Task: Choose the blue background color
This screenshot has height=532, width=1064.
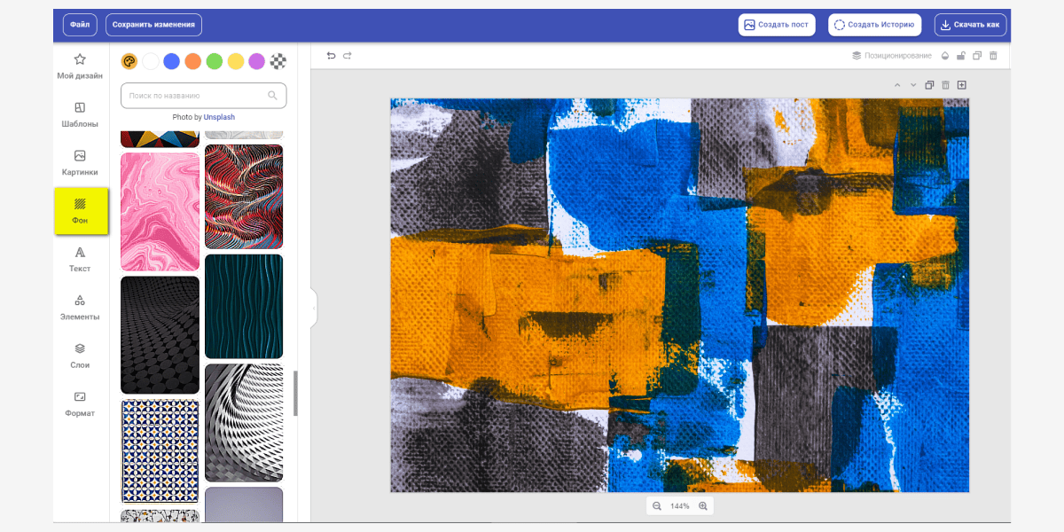Action: click(x=172, y=61)
